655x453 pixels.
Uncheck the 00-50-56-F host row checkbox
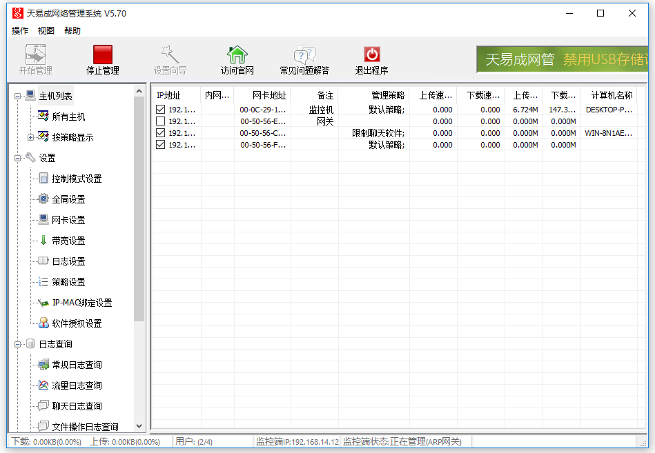(x=160, y=144)
